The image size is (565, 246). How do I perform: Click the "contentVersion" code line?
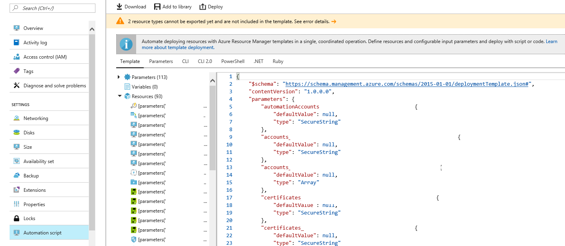291,92
